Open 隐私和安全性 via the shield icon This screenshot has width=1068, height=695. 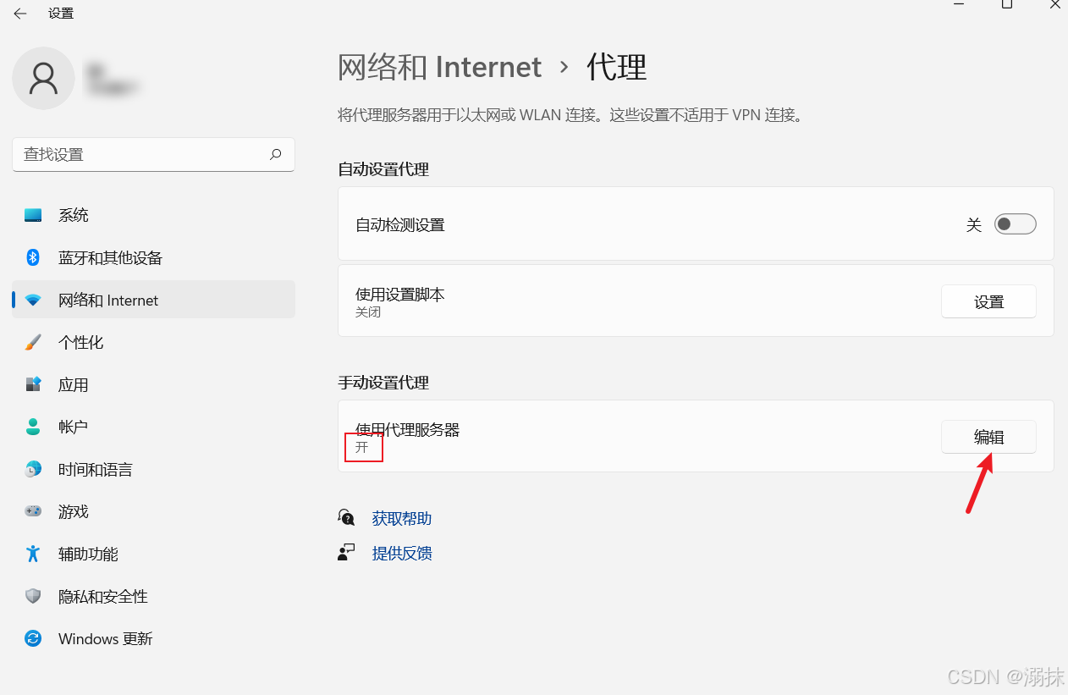coord(32,596)
